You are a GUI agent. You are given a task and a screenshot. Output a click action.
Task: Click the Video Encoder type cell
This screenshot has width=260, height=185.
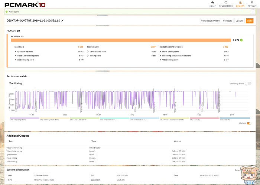[95, 148]
